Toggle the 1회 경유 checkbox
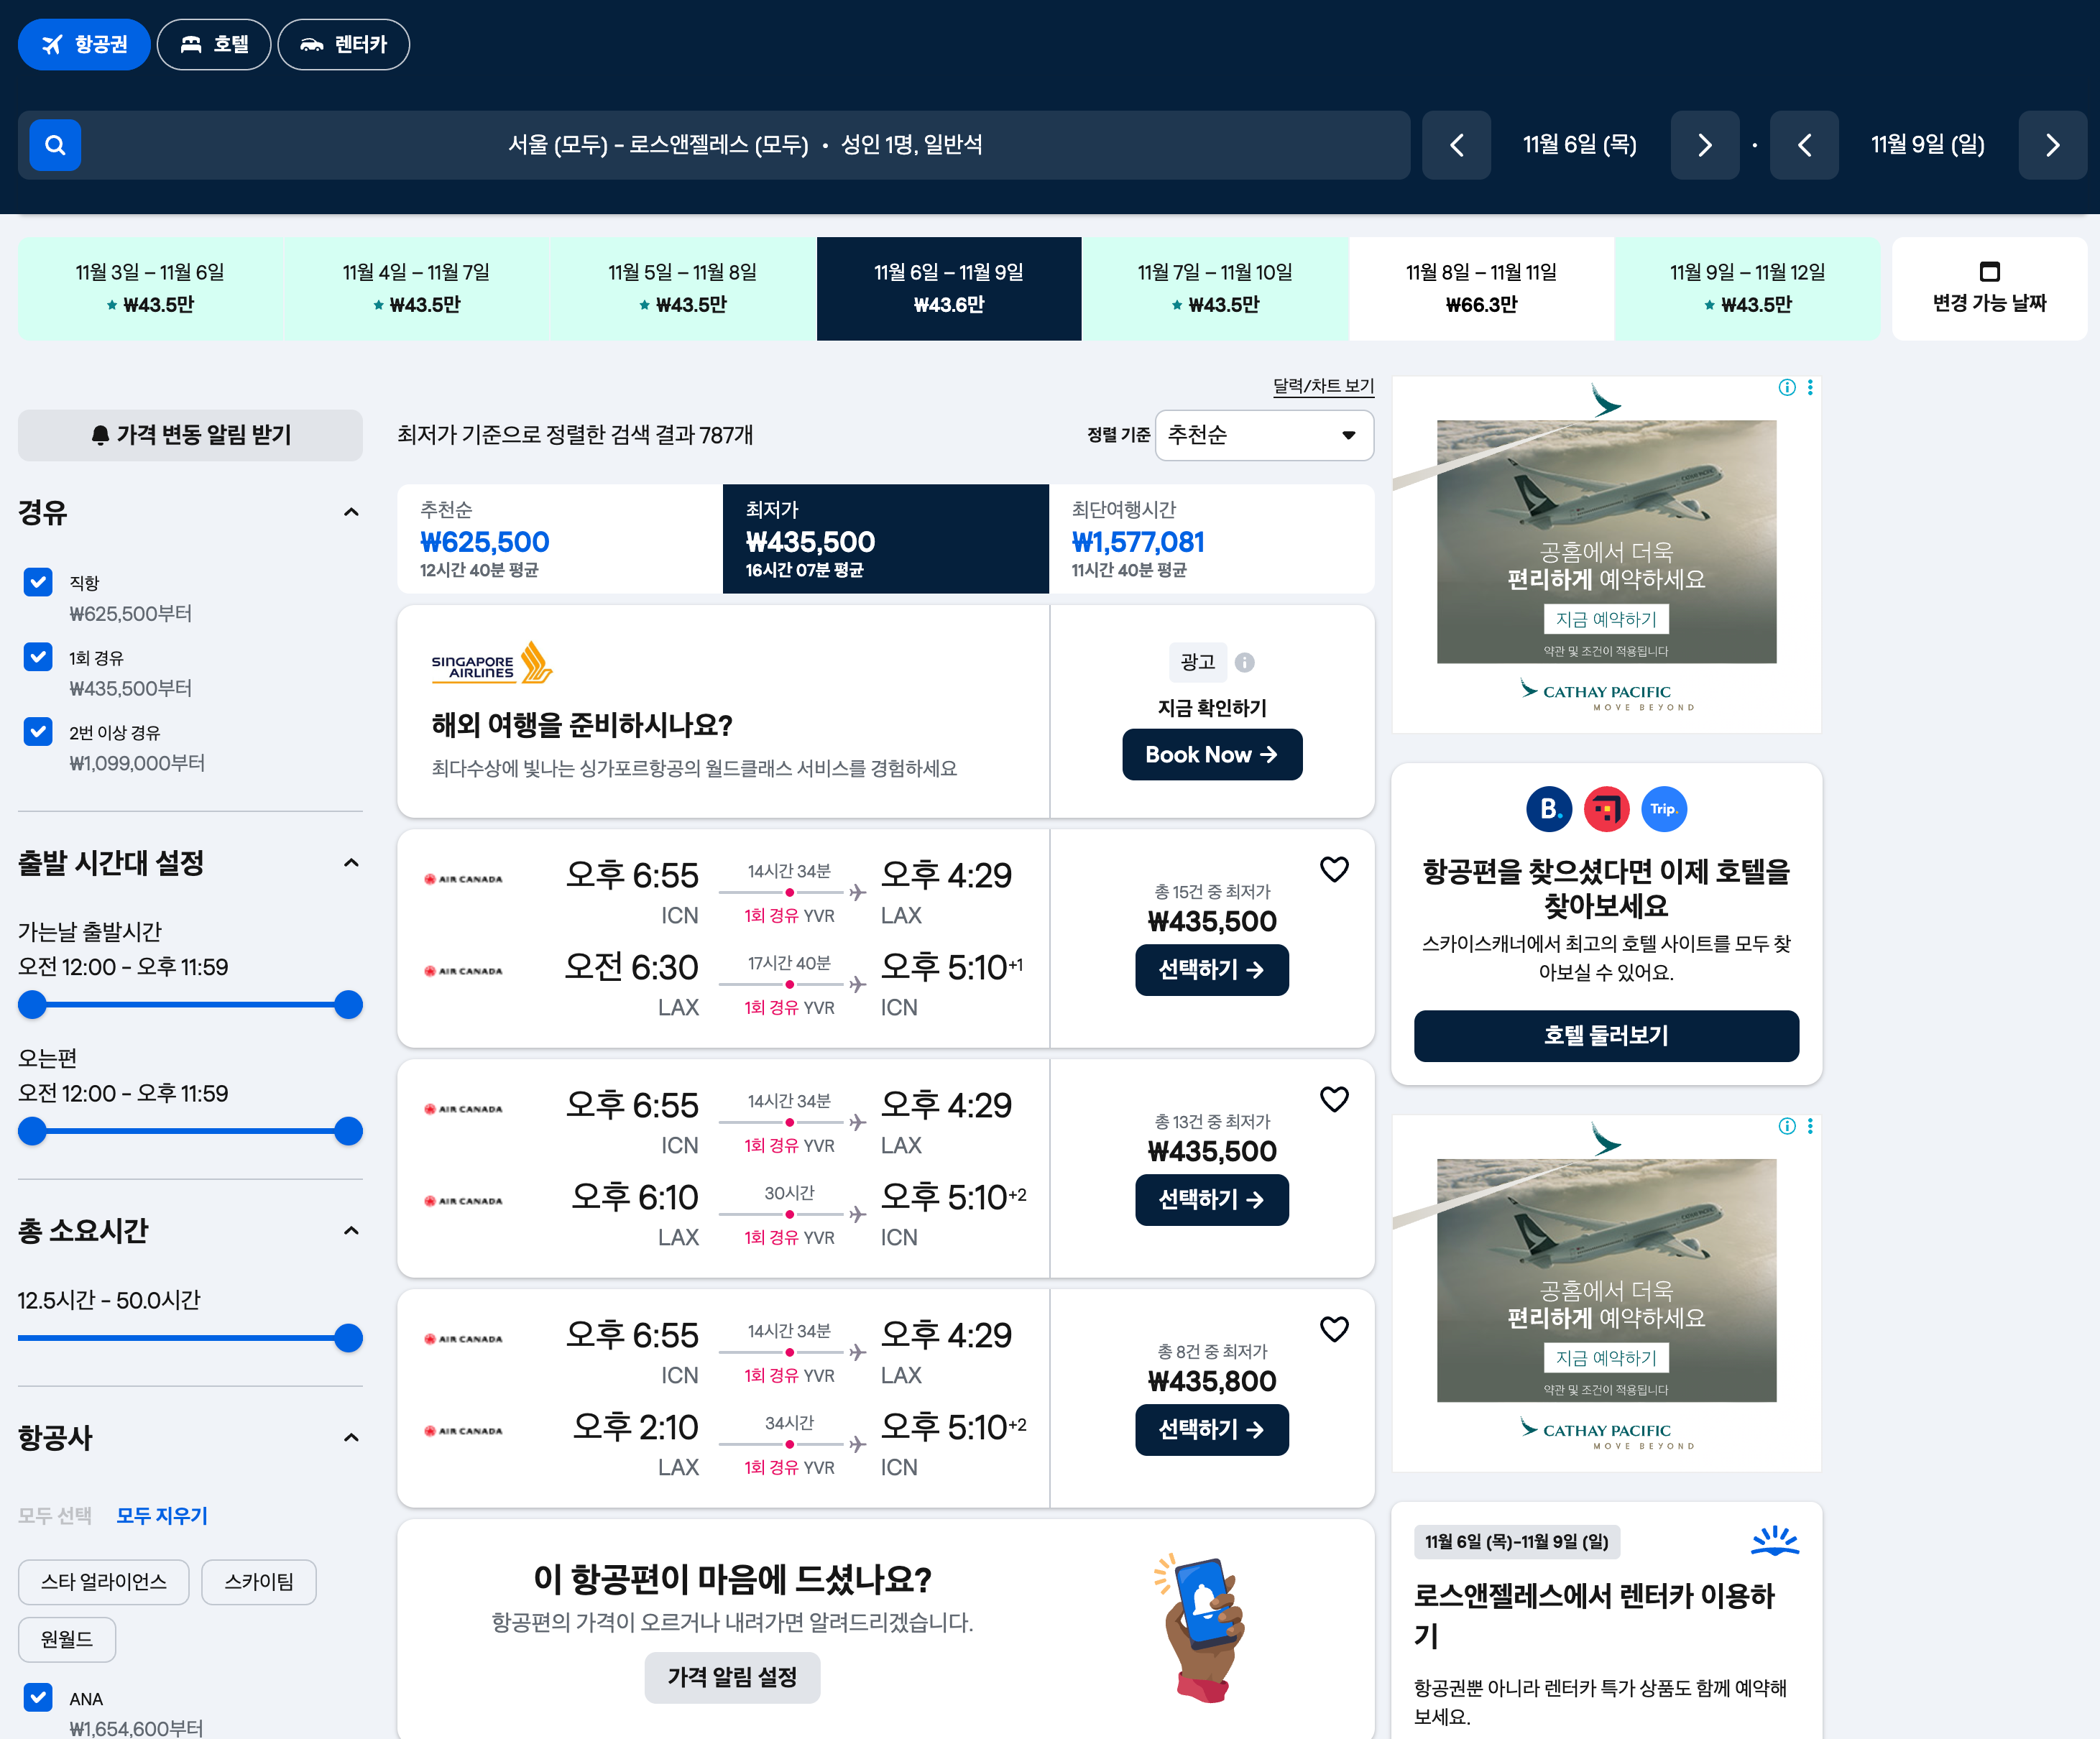The width and height of the screenshot is (2100, 1739). 38,657
